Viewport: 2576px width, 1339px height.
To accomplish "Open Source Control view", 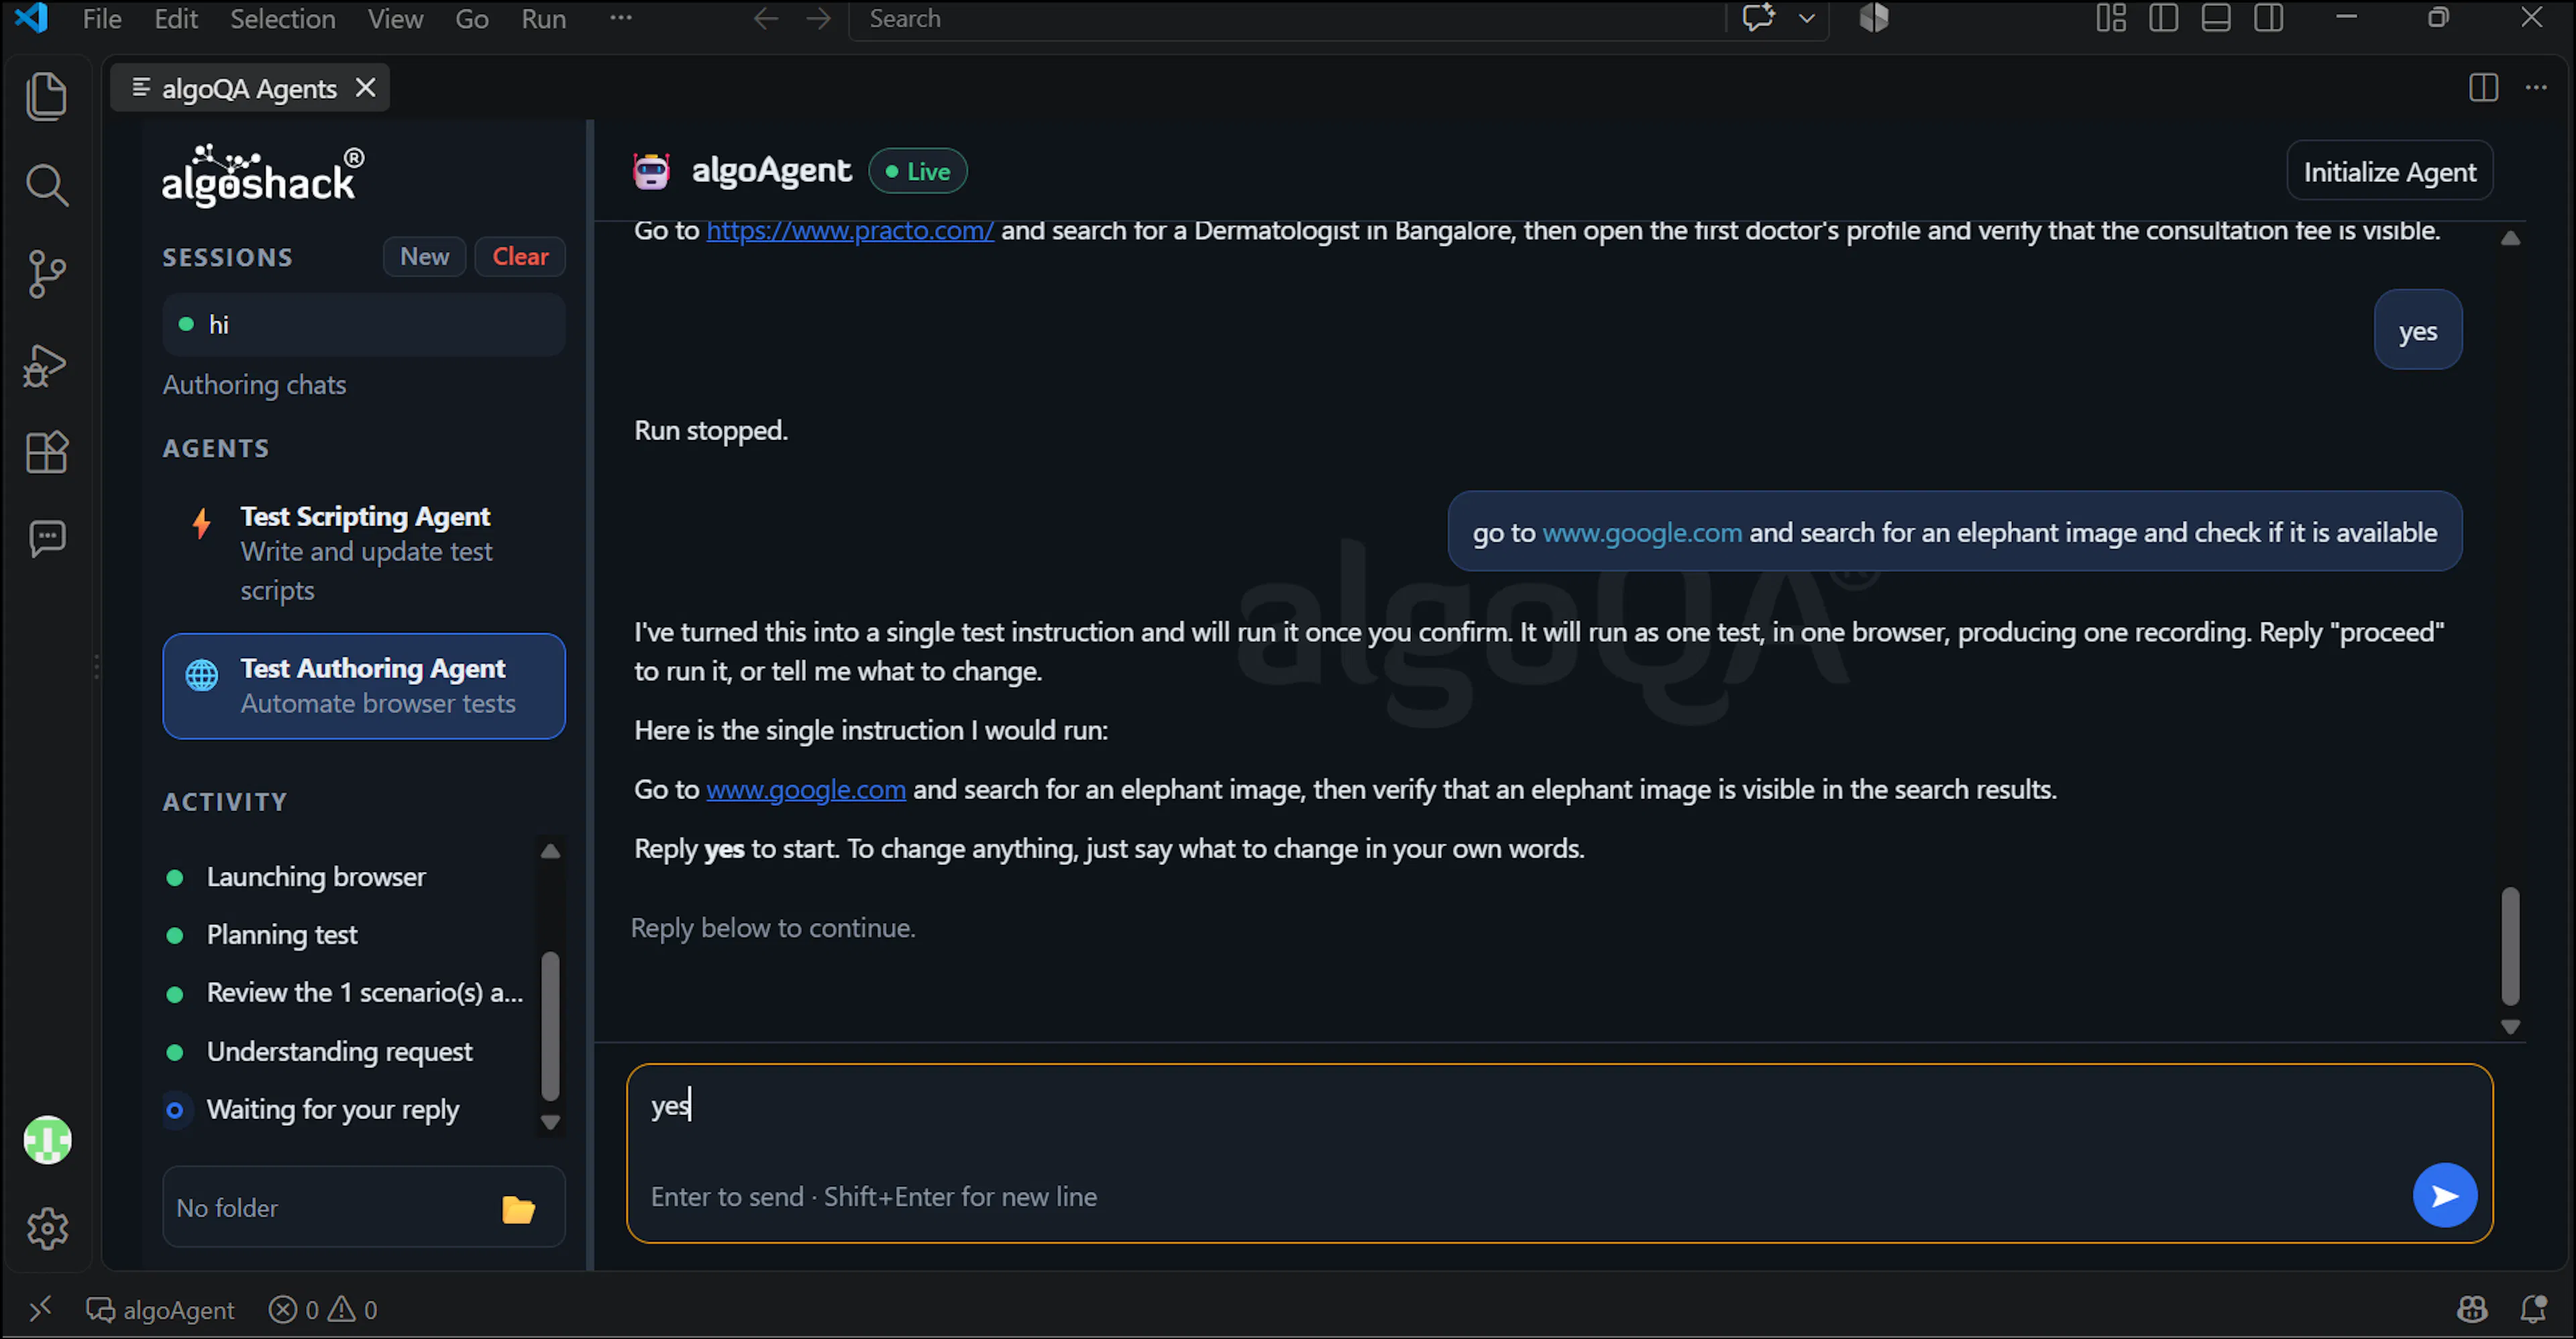I will pos(46,274).
